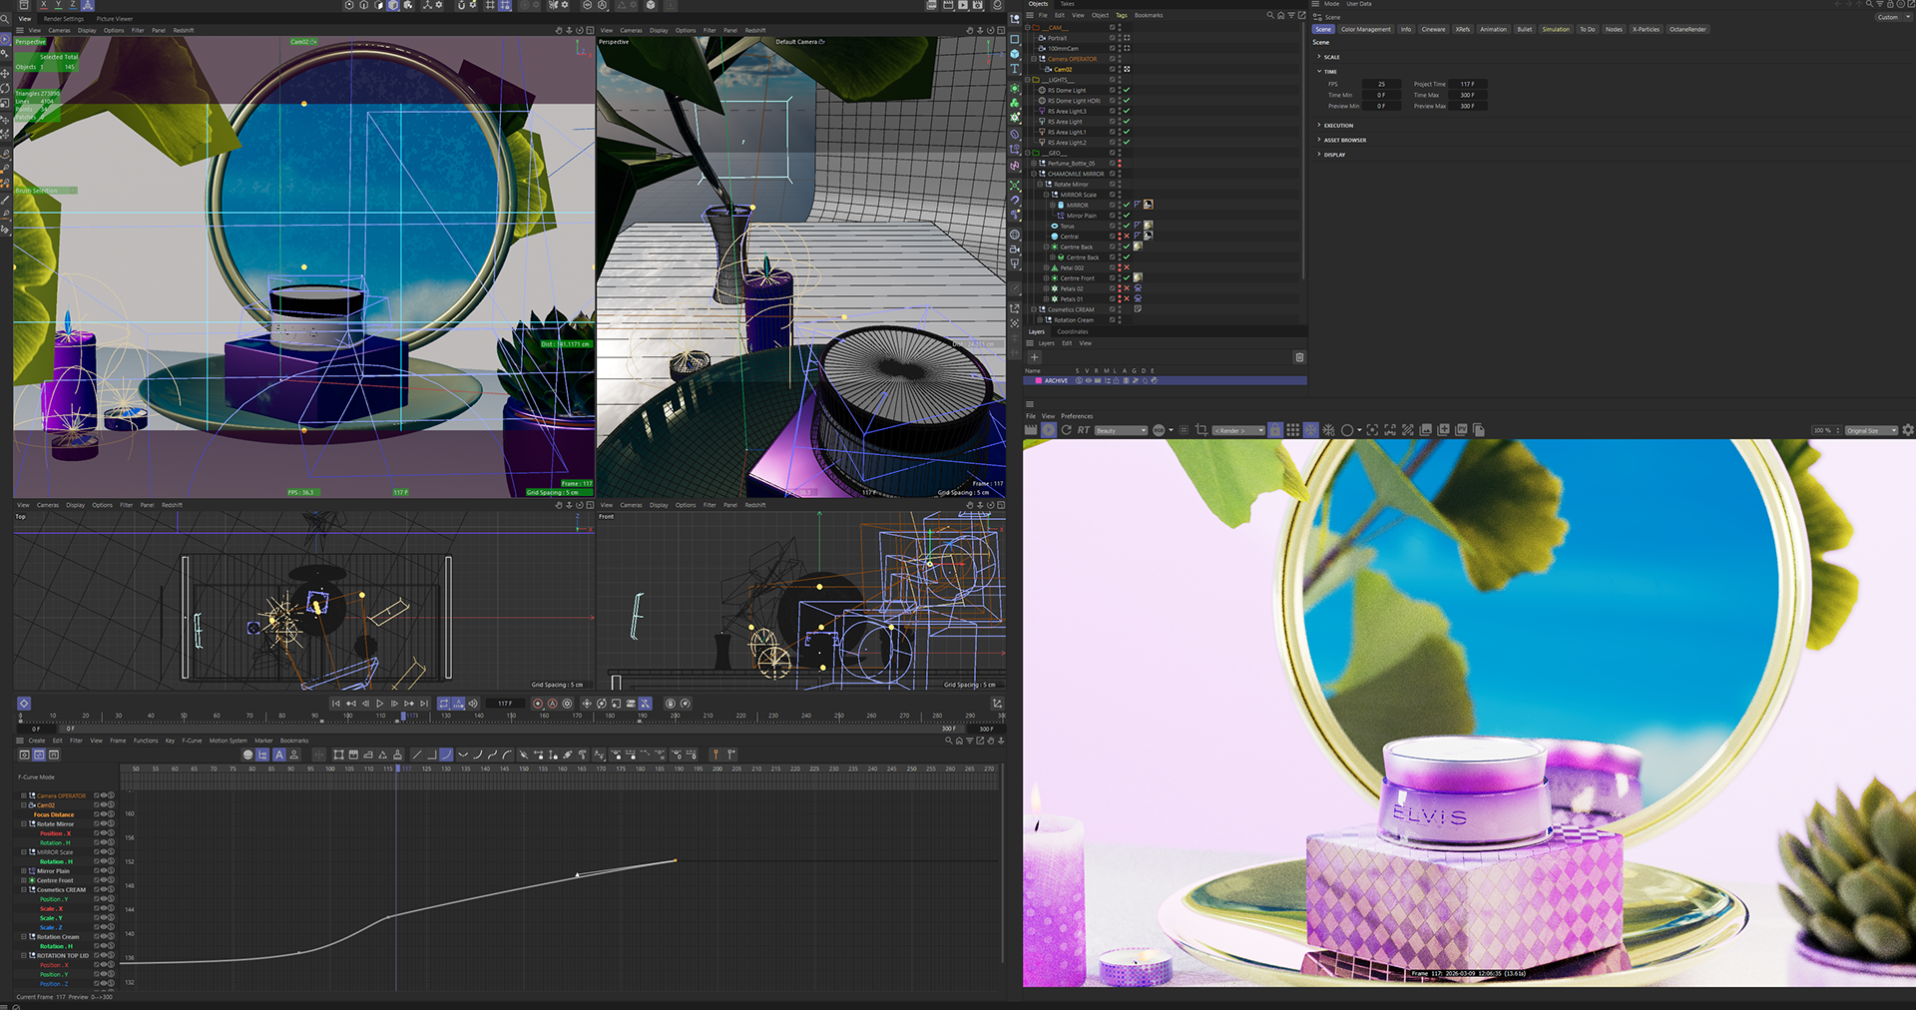Viewport: 1916px width, 1010px height.
Task: Open the Motion System menu
Action: [x=228, y=741]
